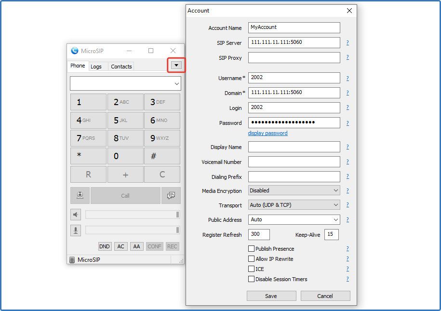Open the Transport dropdown list
Image resolution: width=441 pixels, height=311 pixels.
(294, 205)
